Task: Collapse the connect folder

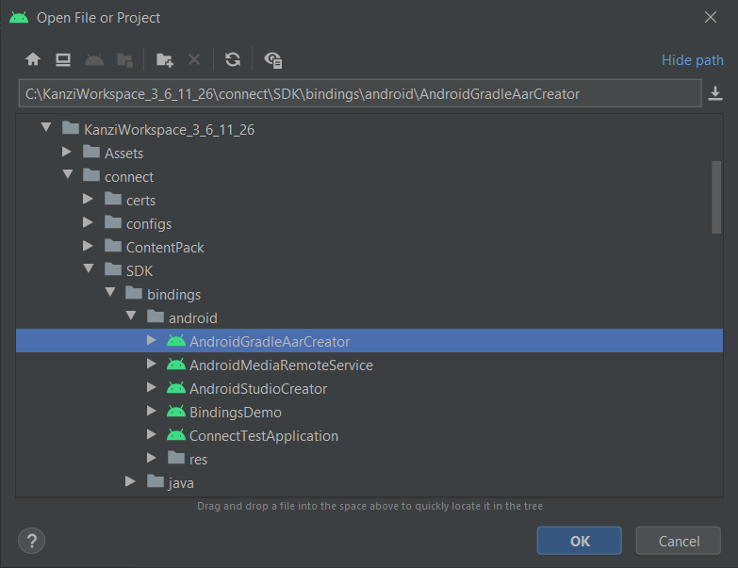Action: pyautogui.click(x=67, y=176)
